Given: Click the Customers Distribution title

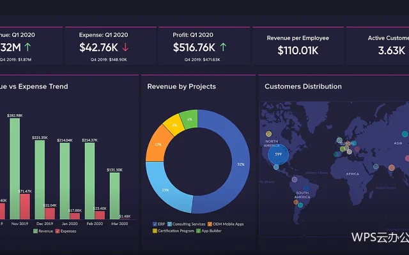Looking at the screenshot, I should pos(303,87).
